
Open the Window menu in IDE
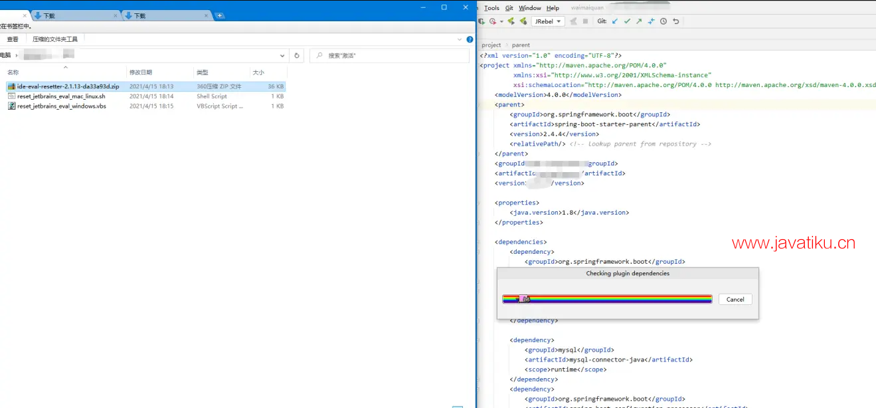click(530, 8)
